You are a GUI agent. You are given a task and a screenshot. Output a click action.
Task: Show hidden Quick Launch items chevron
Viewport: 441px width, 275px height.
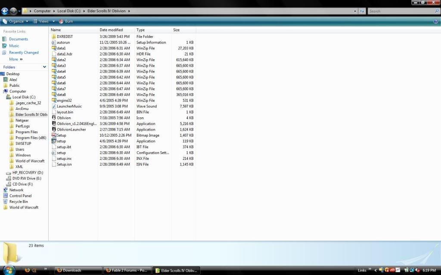click(x=46, y=269)
